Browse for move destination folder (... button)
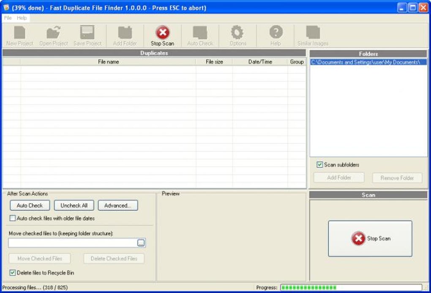 click(141, 243)
